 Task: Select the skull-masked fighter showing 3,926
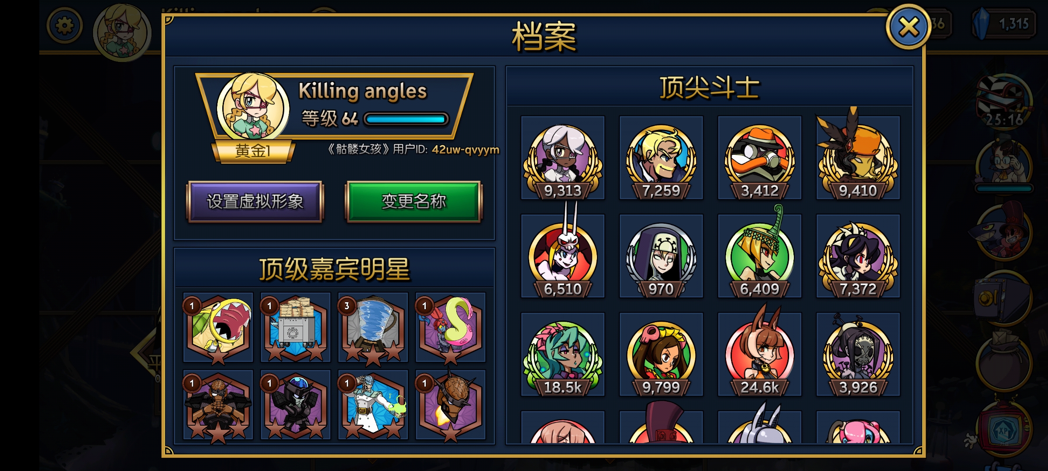point(858,354)
